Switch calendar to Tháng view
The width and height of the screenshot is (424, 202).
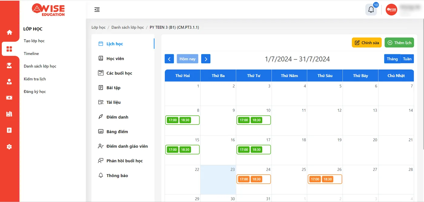(x=392, y=59)
